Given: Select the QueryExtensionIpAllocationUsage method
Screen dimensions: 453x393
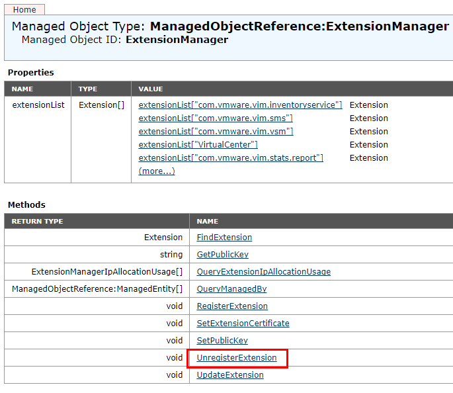Looking at the screenshot, I should coord(263,272).
